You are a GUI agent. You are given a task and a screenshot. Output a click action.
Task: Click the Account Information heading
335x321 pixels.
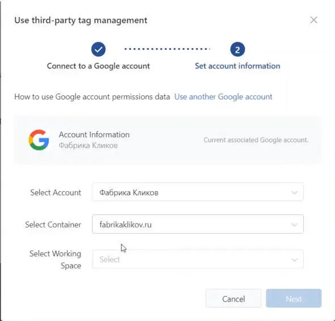pos(94,134)
